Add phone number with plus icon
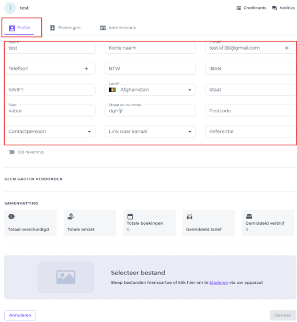297x322 pixels. [x=86, y=68]
